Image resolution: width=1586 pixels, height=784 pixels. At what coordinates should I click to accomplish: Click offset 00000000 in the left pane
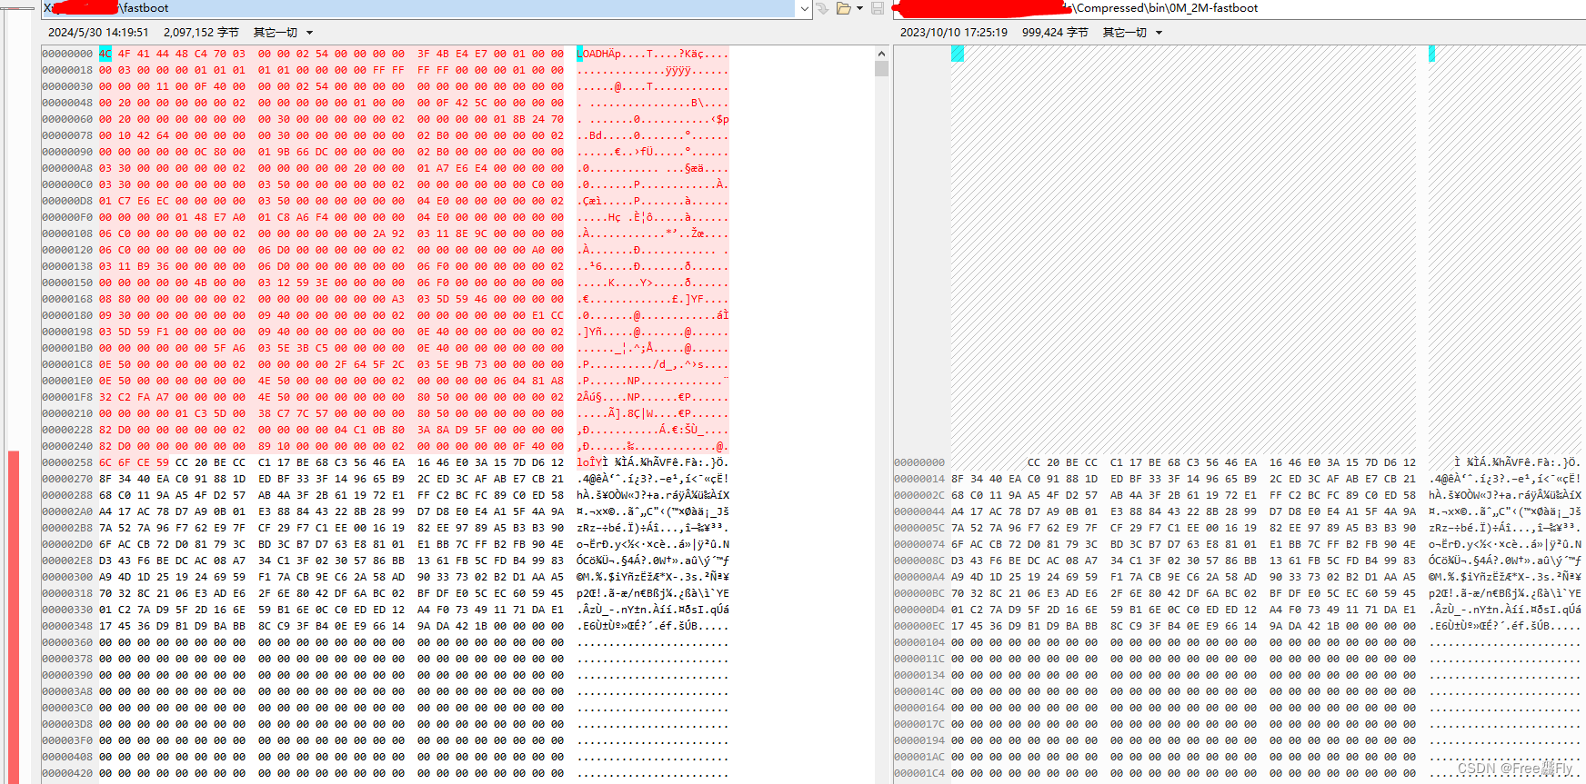[x=67, y=55]
